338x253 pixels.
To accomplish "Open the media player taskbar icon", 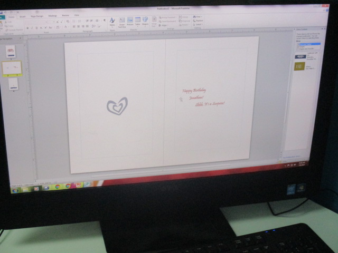I will pos(36,189).
